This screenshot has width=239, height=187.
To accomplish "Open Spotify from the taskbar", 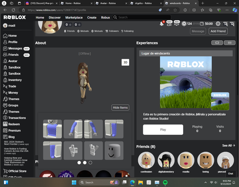I will (165, 182).
